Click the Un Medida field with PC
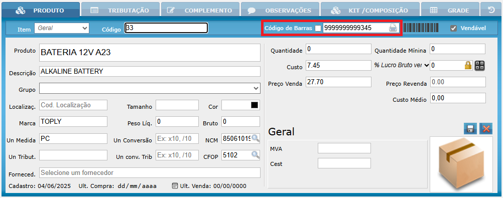Viewport: 503px width, 198px height. pyautogui.click(x=73, y=138)
